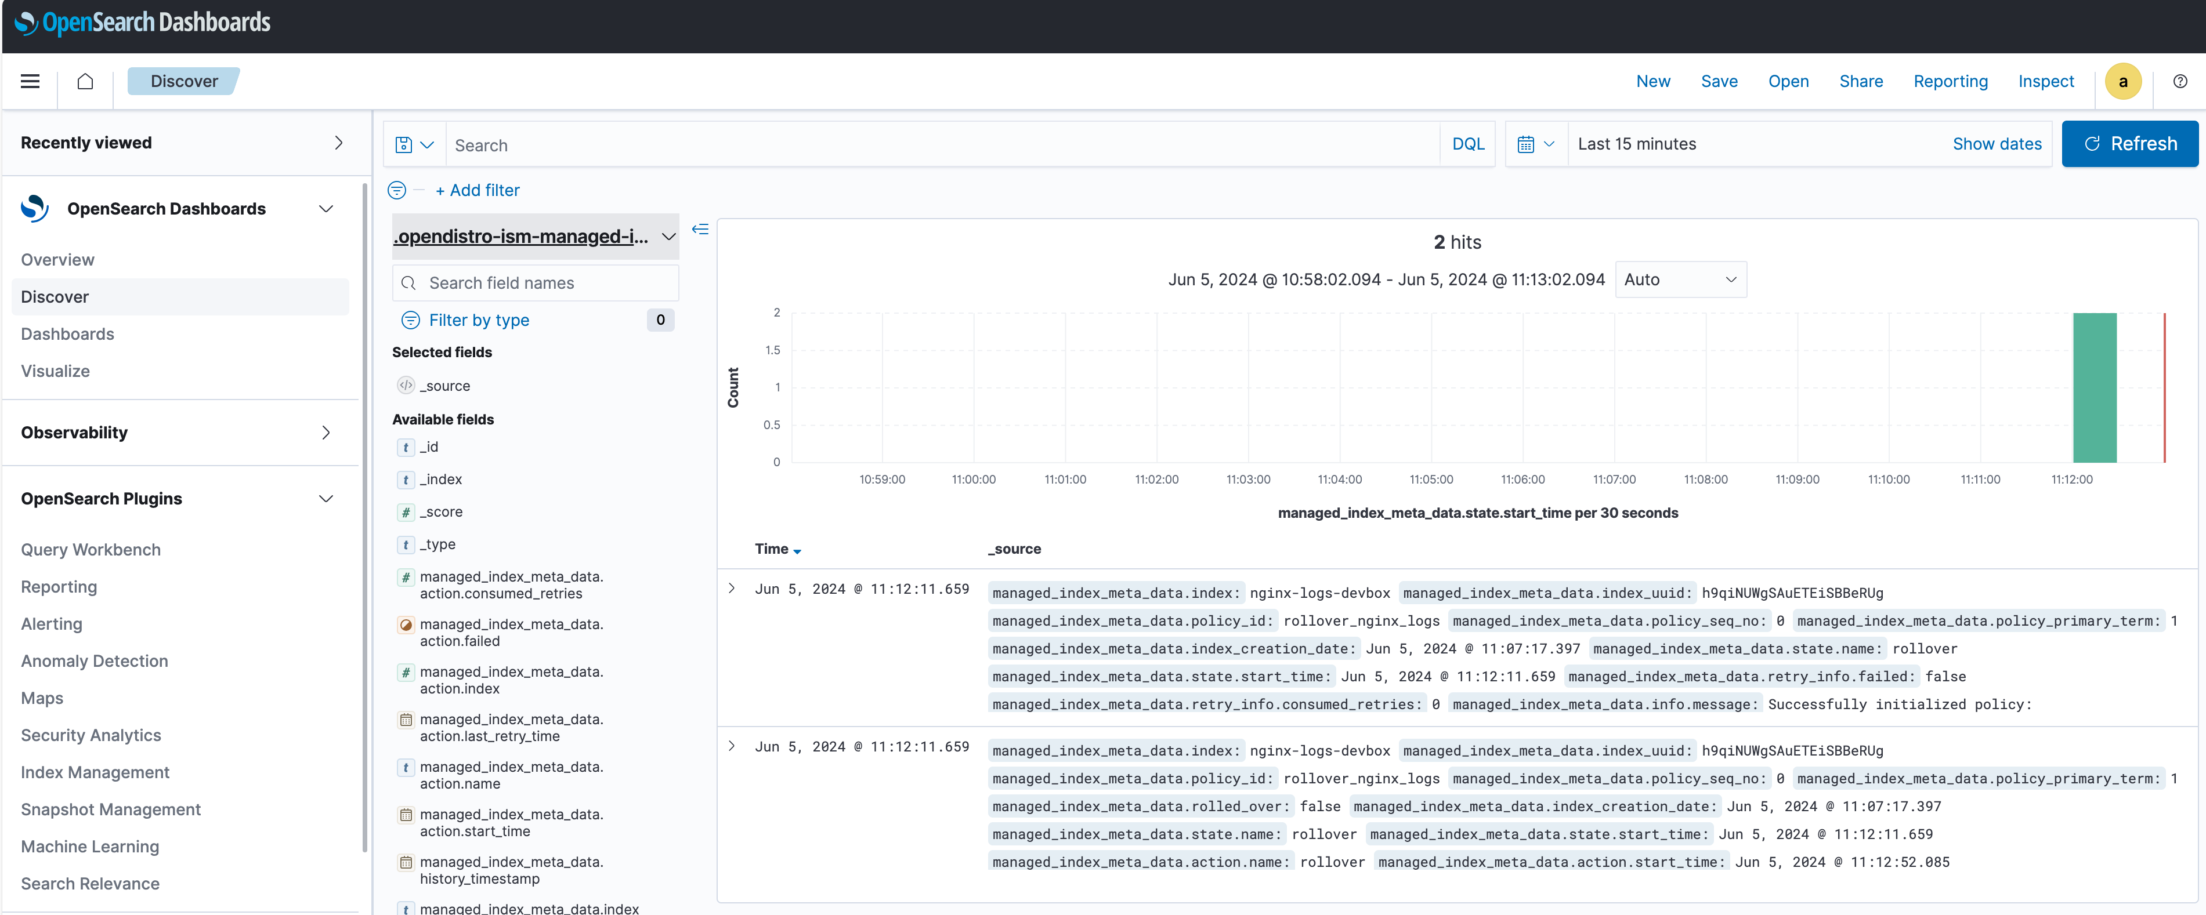Click the filter options circle icon

click(396, 190)
